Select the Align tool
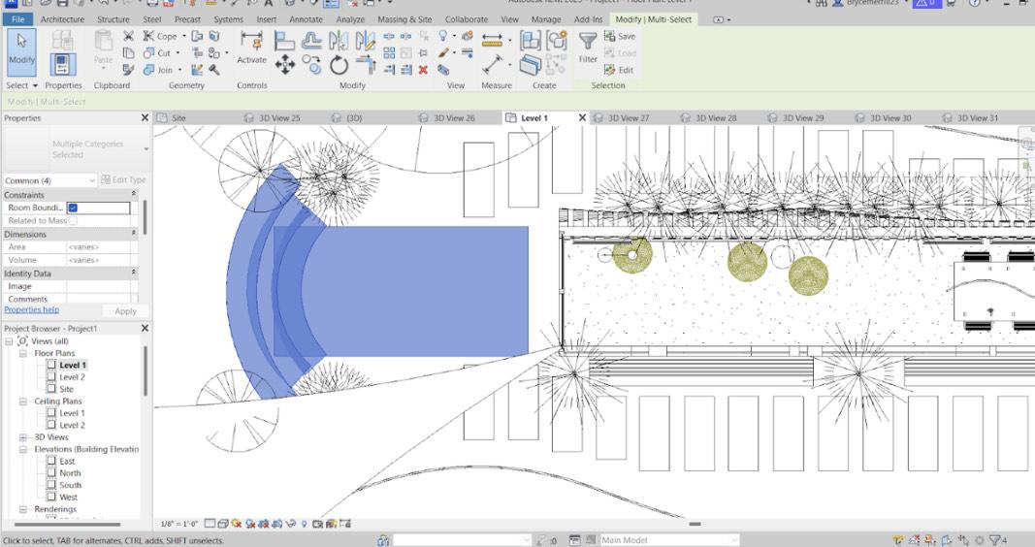 coord(284,41)
